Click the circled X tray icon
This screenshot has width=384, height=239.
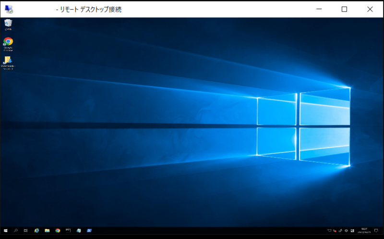[x=346, y=231]
